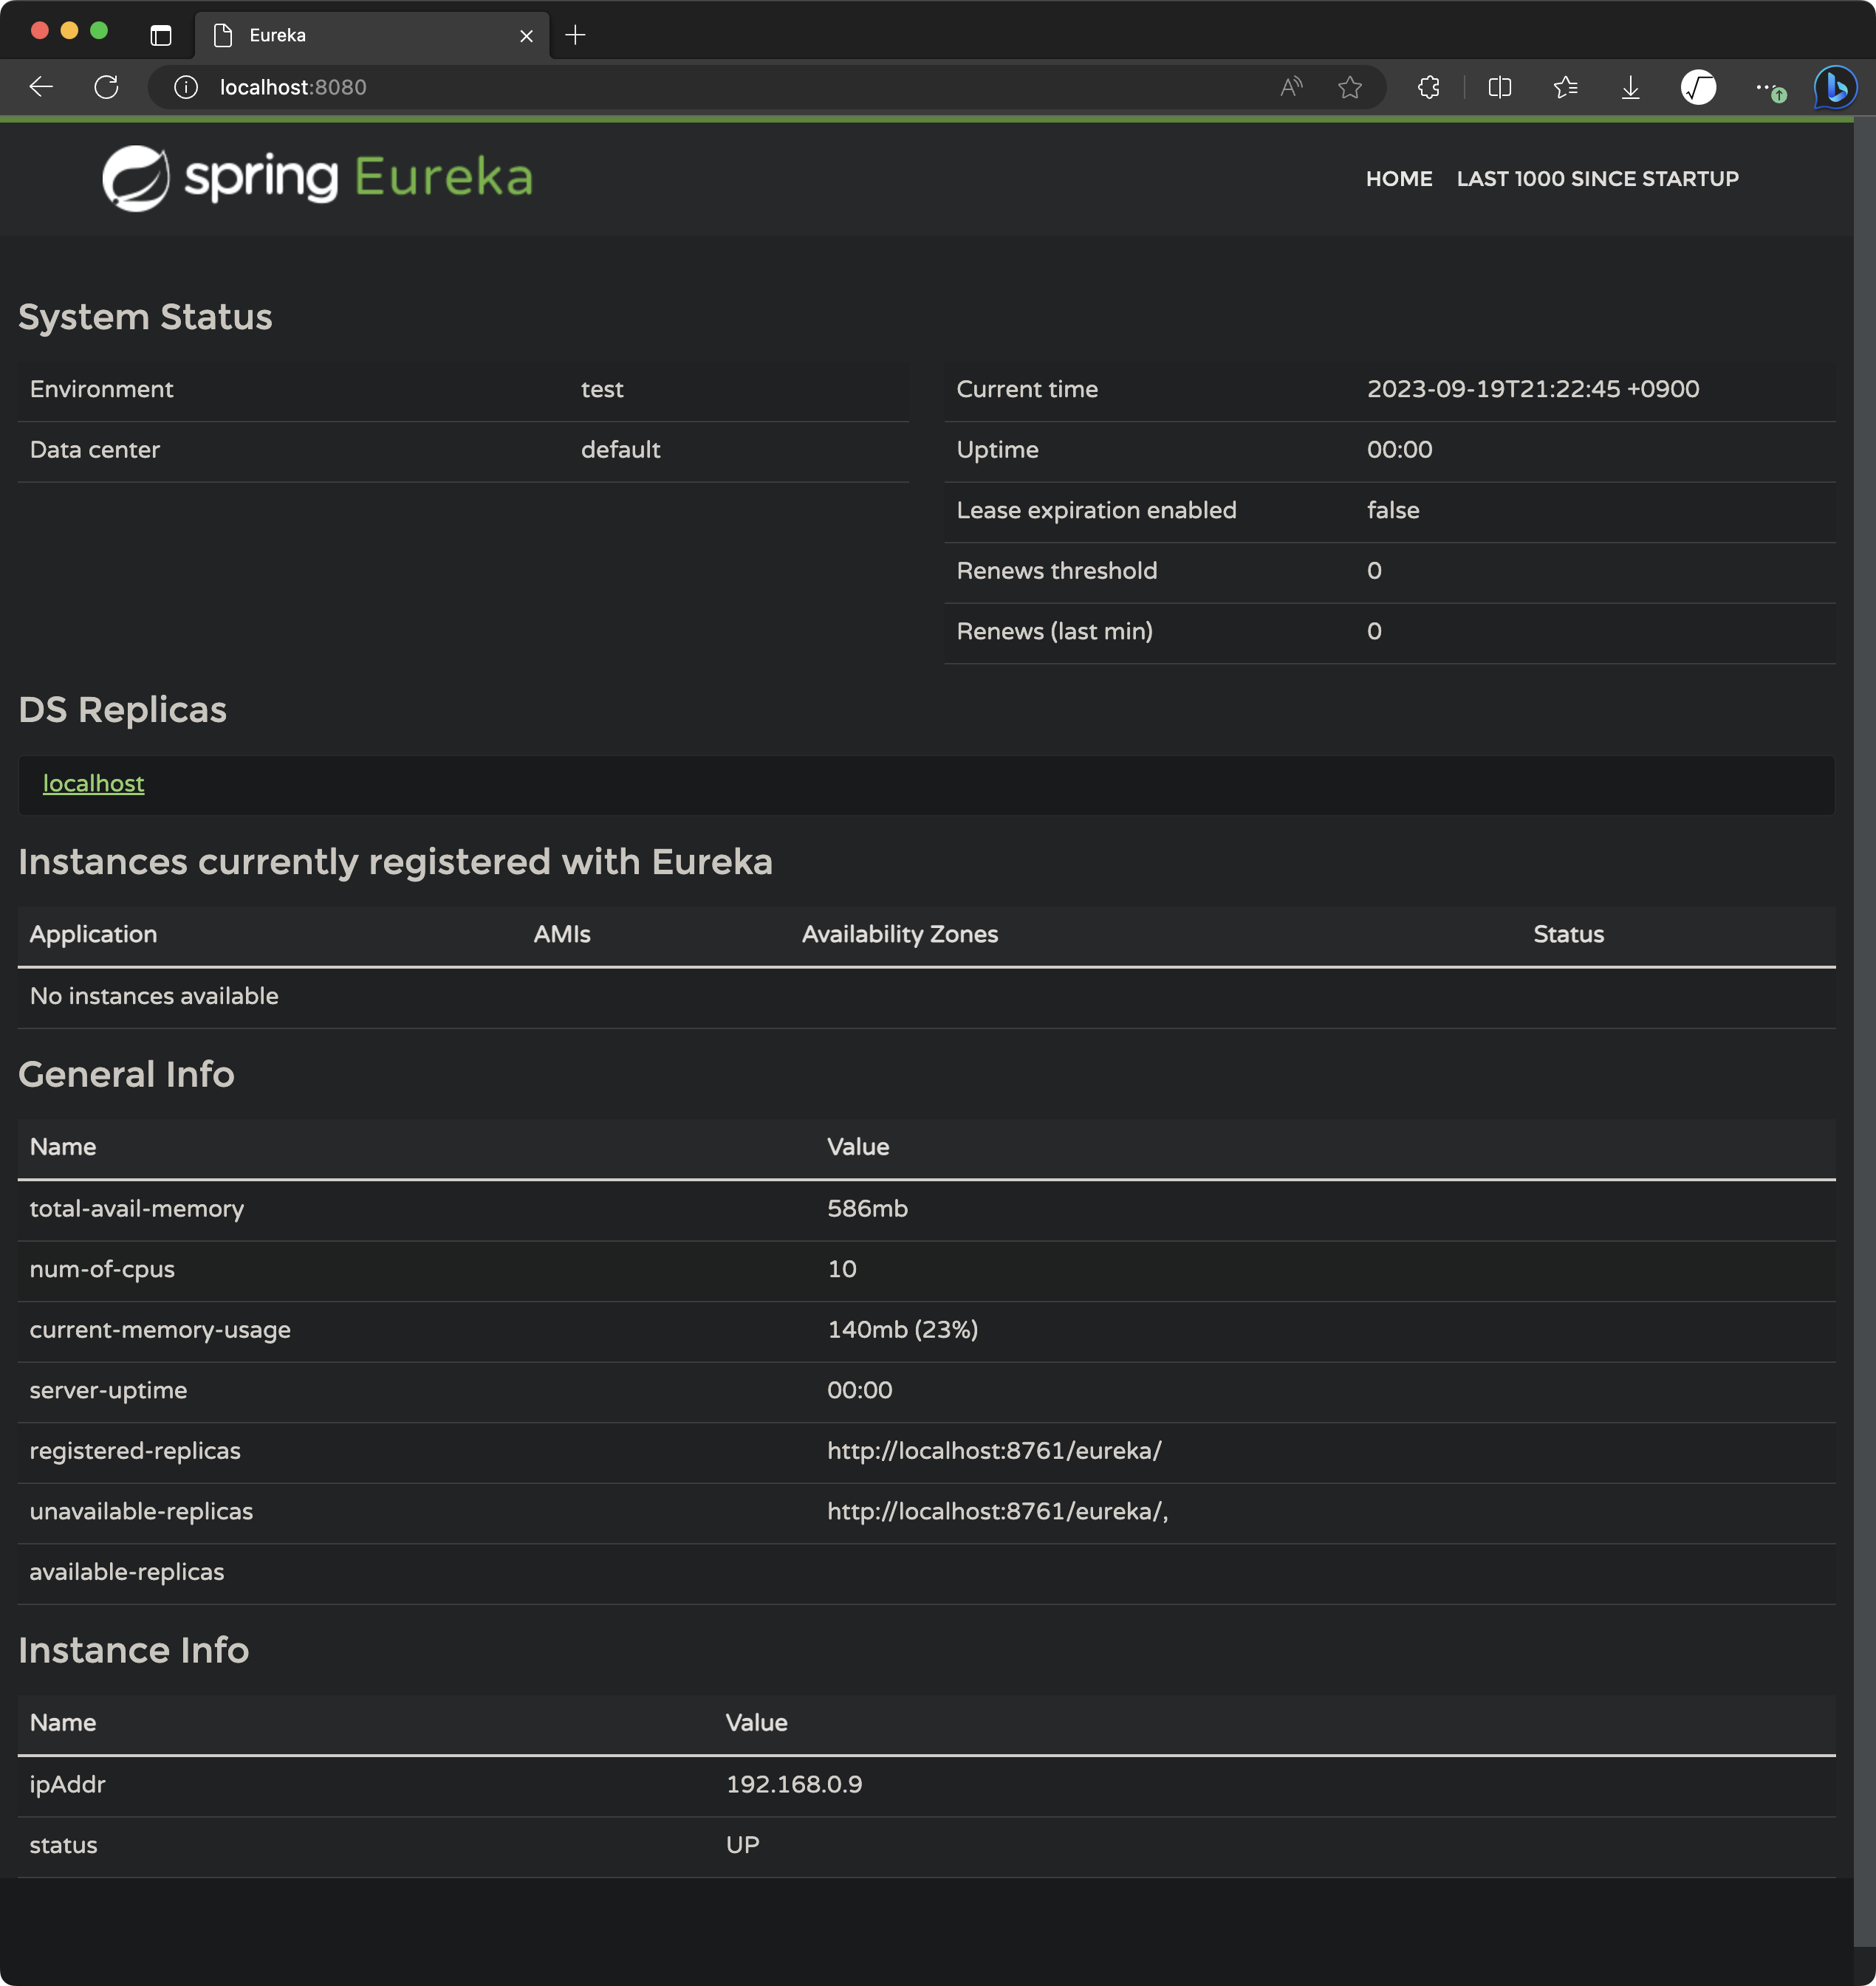Viewport: 1876px width, 1986px height.
Task: Click the 'Application' column header
Action: coord(93,933)
